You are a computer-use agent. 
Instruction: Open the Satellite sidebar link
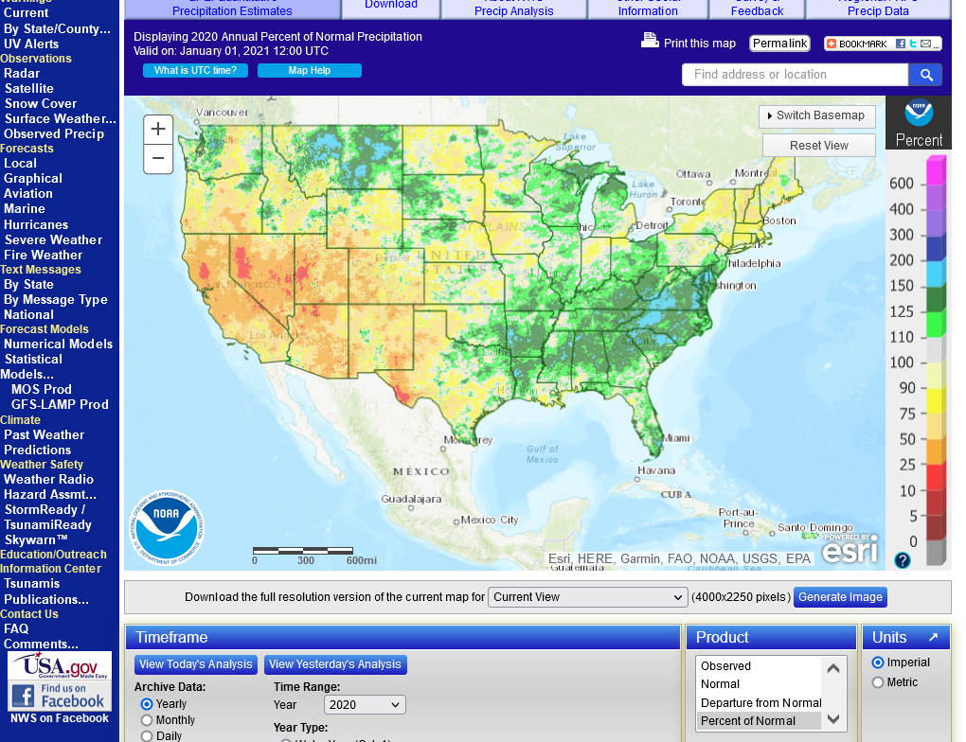pos(29,89)
